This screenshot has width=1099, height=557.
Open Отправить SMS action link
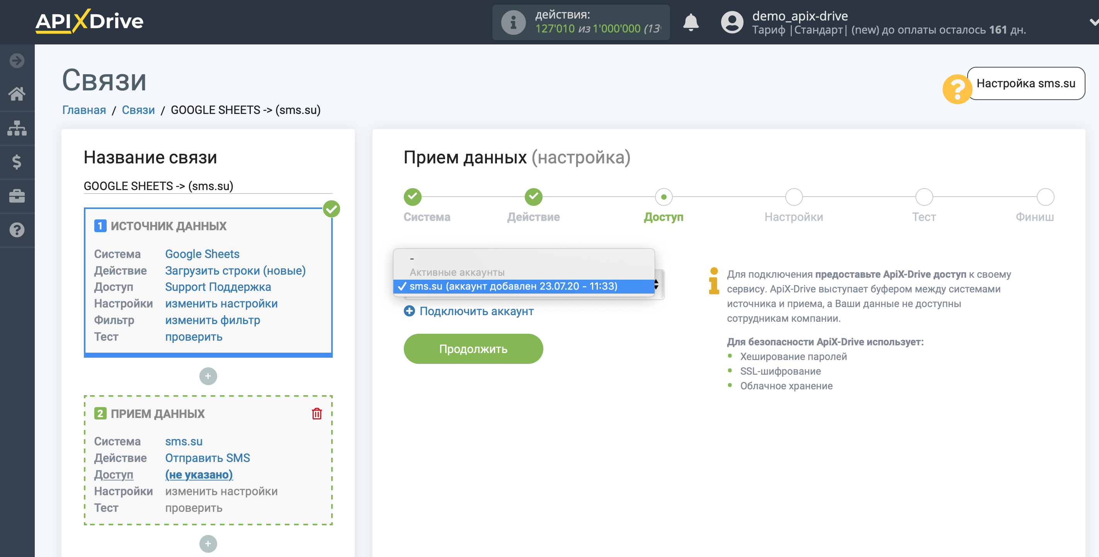click(208, 458)
